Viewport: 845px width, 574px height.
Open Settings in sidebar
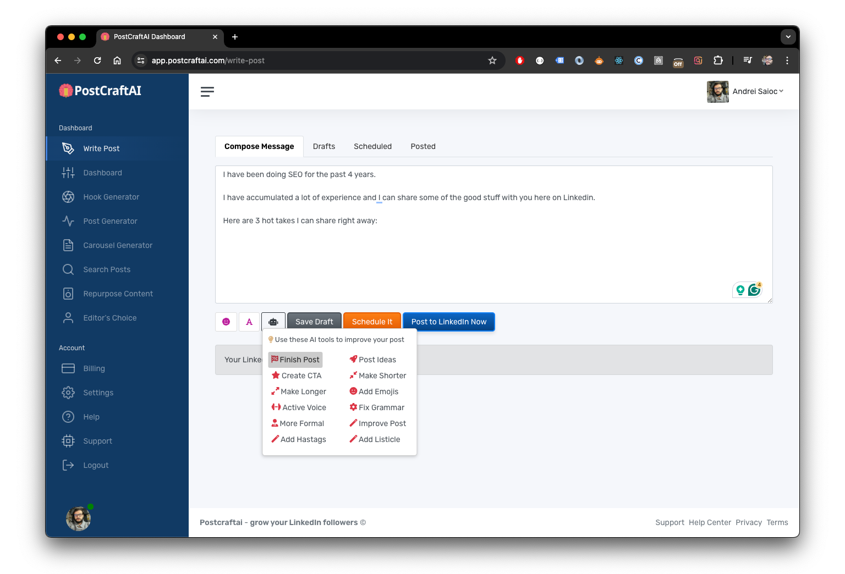pyautogui.click(x=117, y=393)
